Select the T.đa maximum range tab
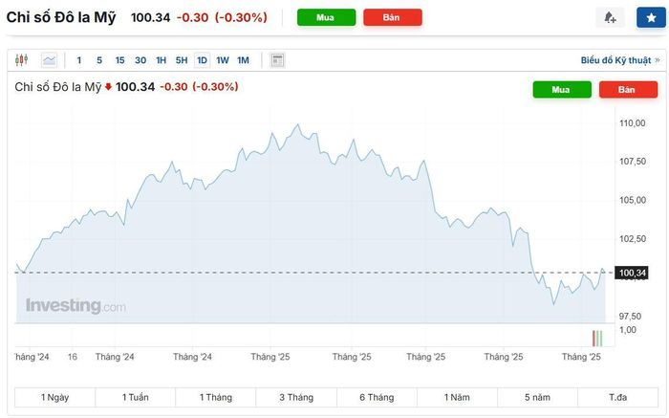This screenshot has height=418, width=669. (x=618, y=398)
